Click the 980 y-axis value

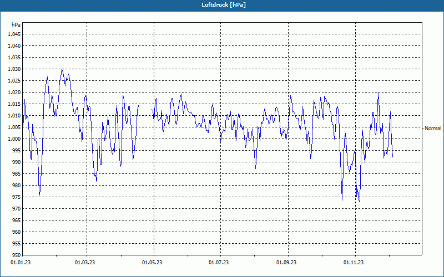17,186
